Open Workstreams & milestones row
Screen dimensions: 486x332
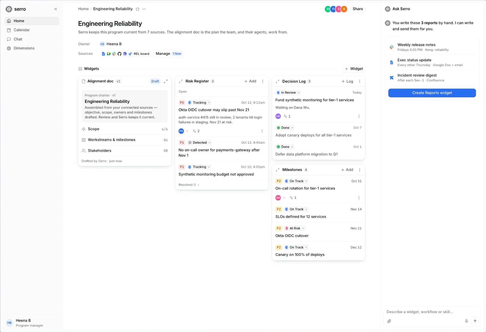(125, 140)
